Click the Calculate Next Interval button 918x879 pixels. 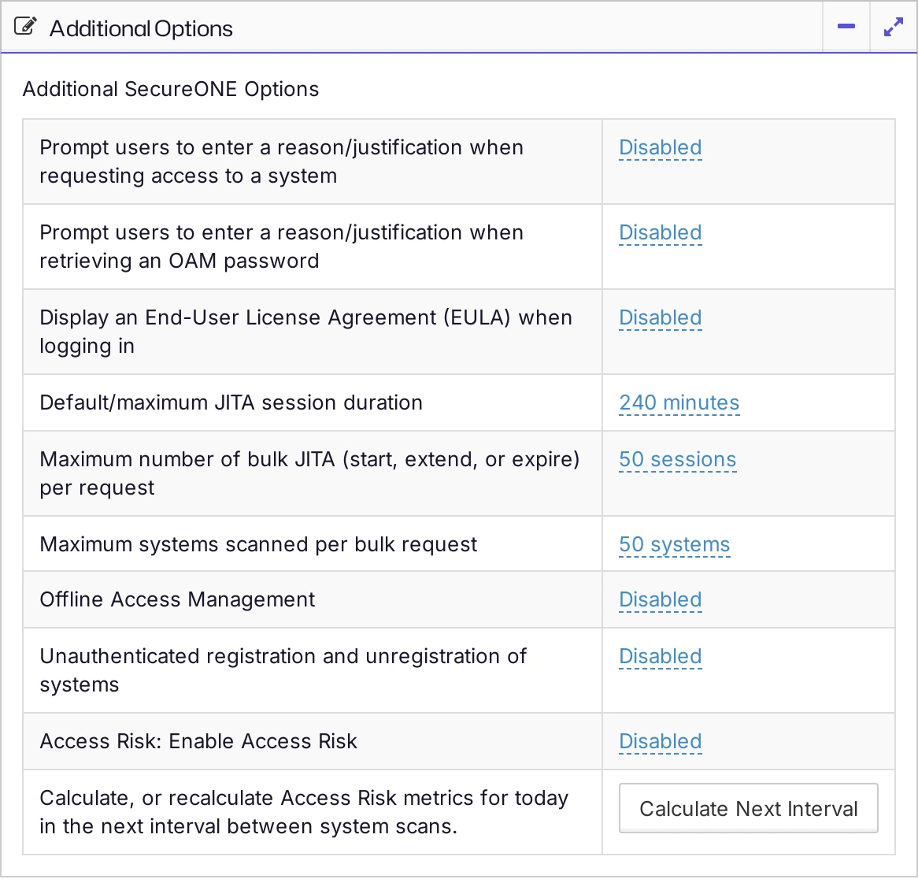748,809
